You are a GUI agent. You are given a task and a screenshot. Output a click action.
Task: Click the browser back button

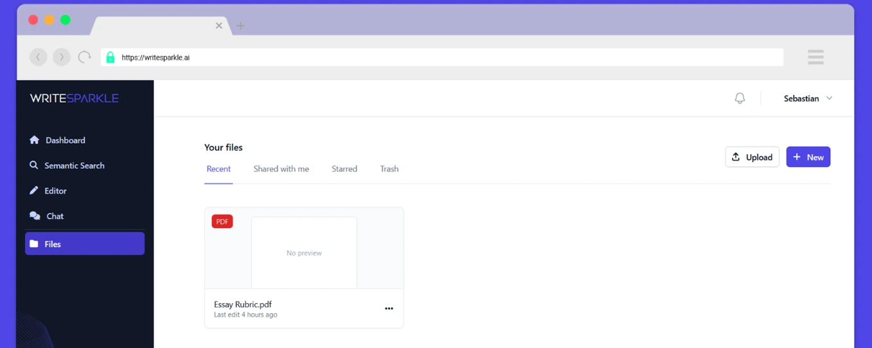tap(38, 57)
